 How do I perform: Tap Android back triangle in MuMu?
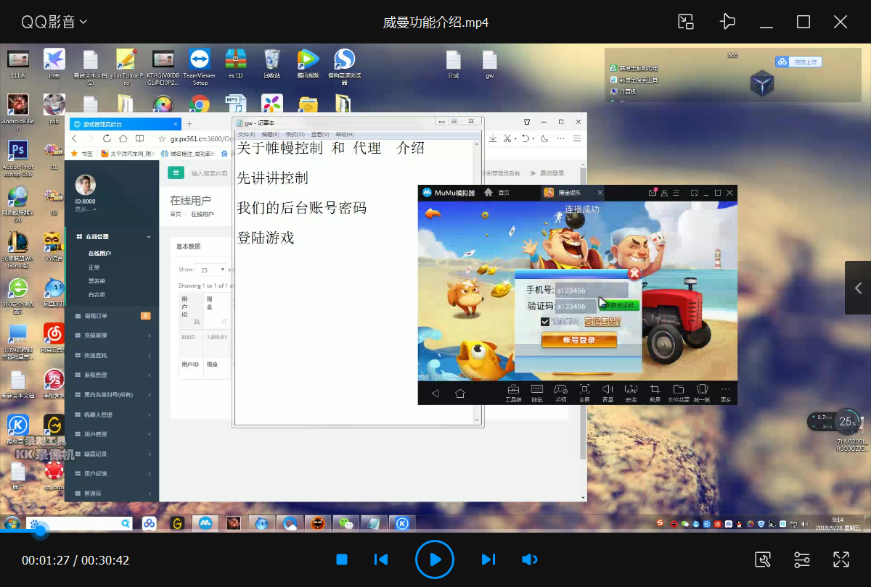click(435, 394)
